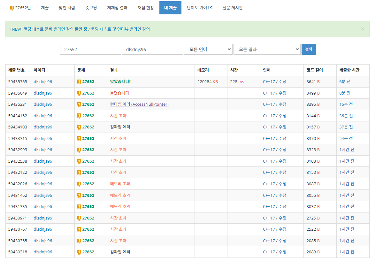Open C++17 source link in row 59434152
376x262 pixels.
(269, 116)
